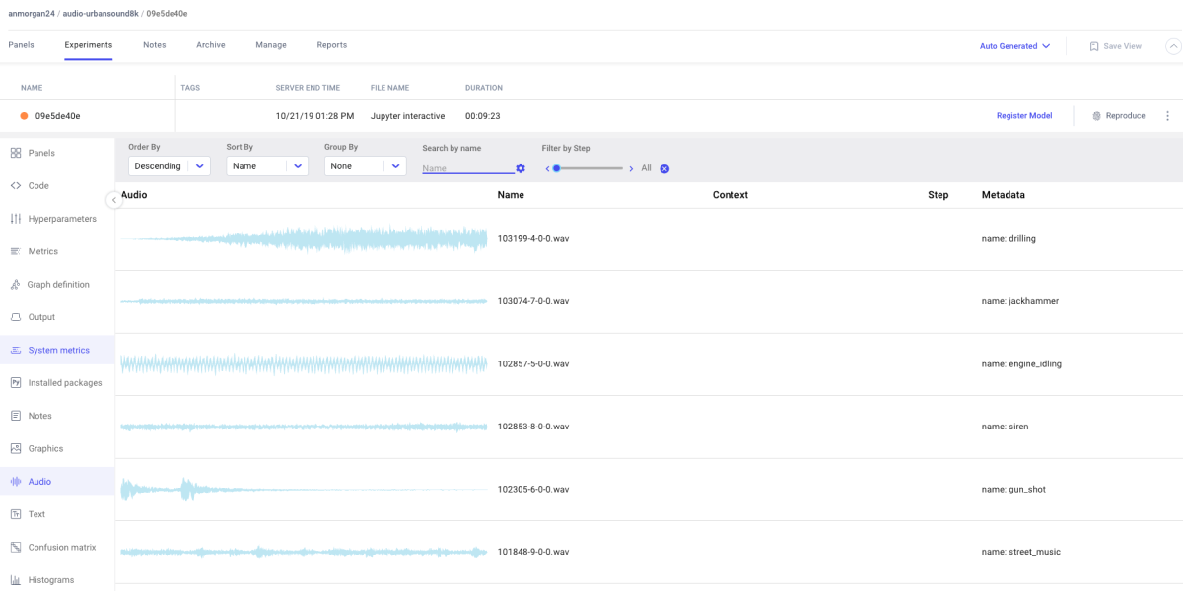Open experiment 09e5de40e in table
Viewport: 1183px width, 591px height.
click(57, 116)
